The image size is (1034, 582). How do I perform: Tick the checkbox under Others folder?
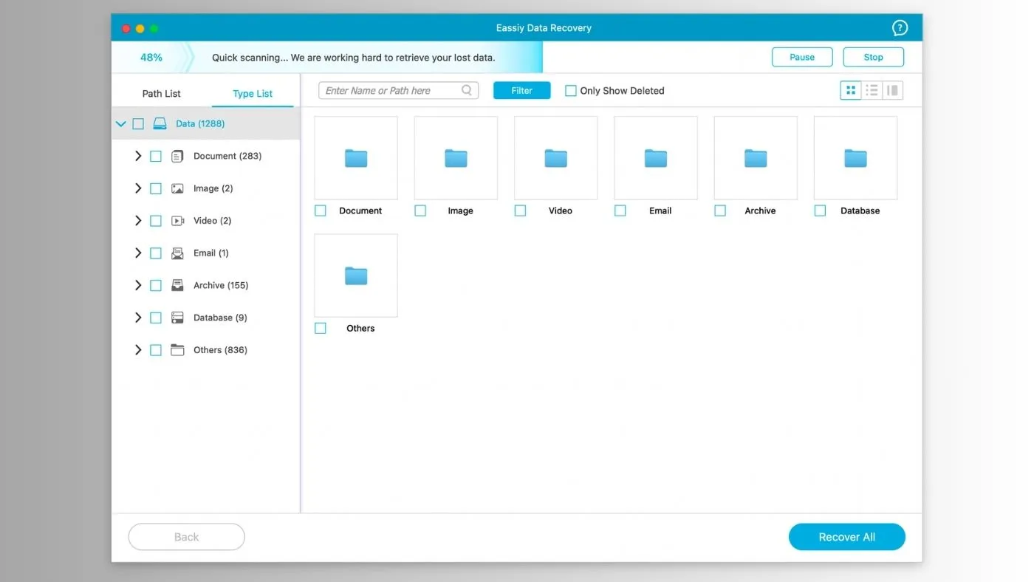(x=321, y=329)
